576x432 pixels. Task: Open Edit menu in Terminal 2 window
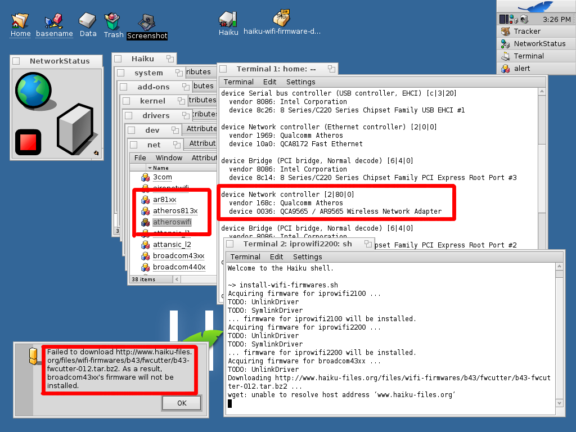pyautogui.click(x=276, y=256)
